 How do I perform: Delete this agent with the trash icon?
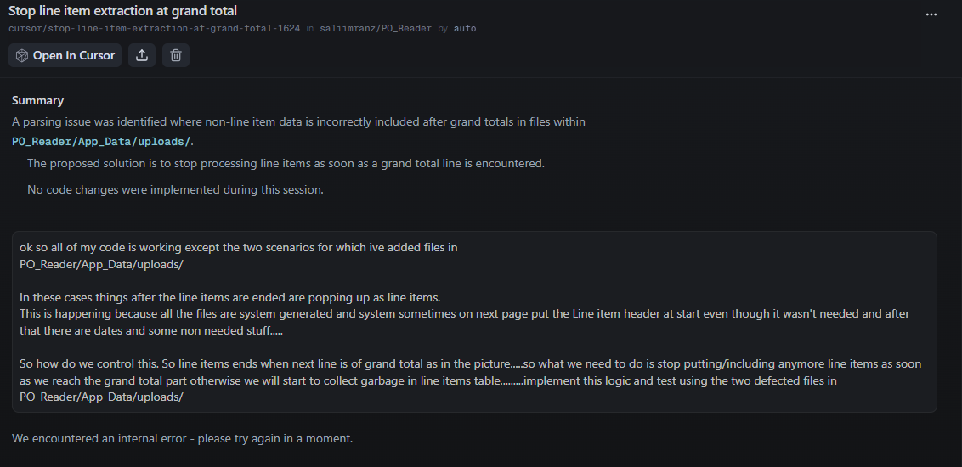point(176,55)
